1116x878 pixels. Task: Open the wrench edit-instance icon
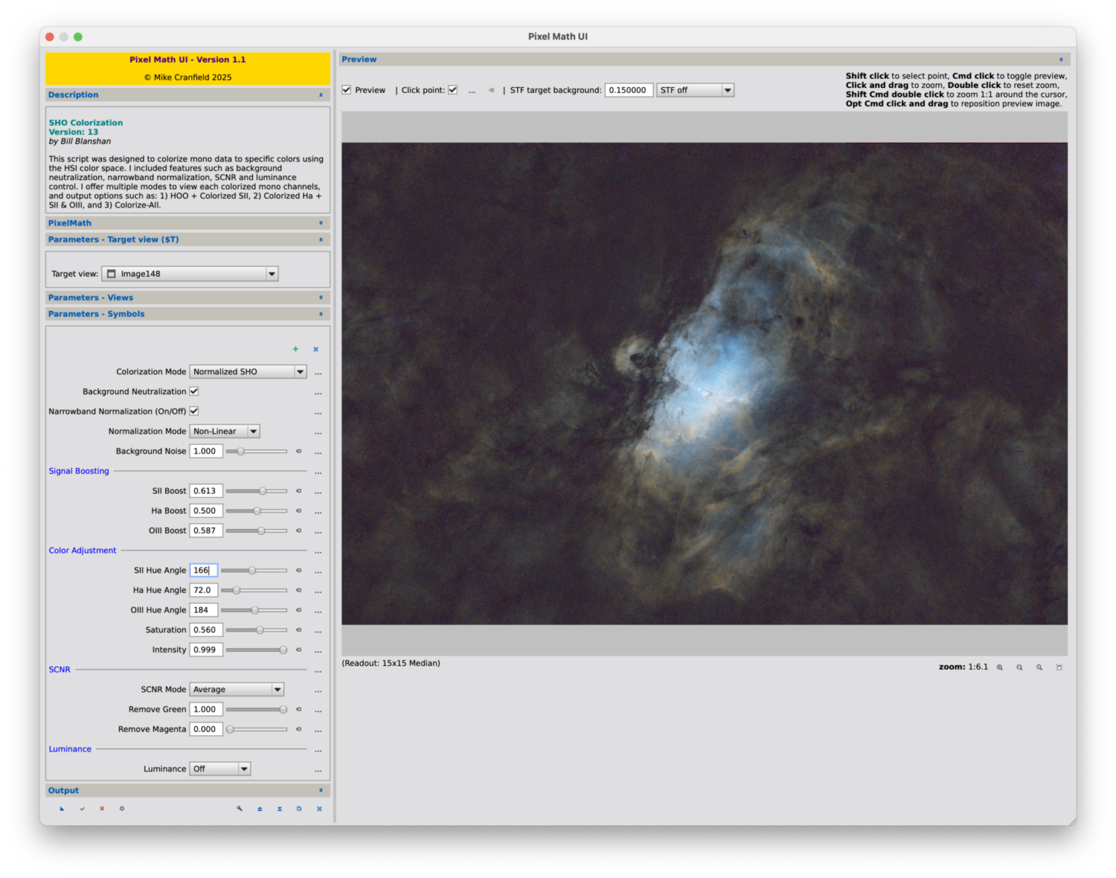point(239,808)
